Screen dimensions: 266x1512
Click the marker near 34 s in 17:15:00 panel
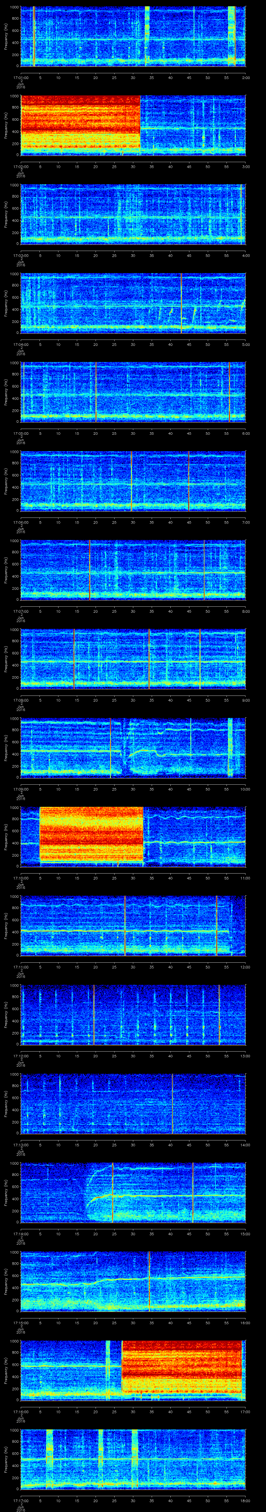[149, 1282]
